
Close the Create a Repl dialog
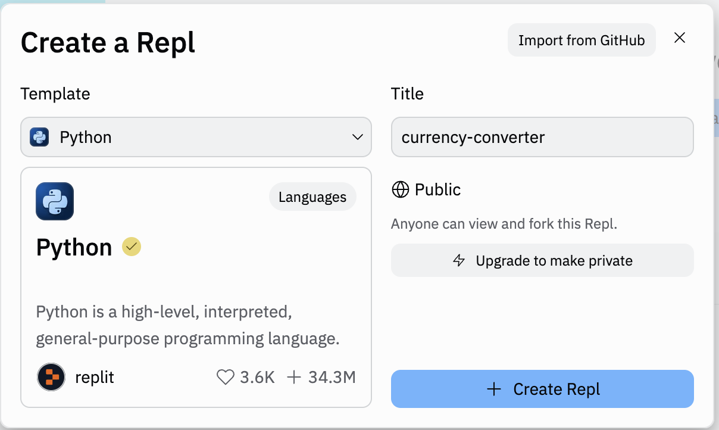point(680,38)
